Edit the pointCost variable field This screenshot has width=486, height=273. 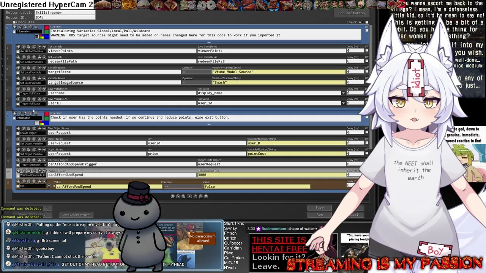[x=296, y=154]
